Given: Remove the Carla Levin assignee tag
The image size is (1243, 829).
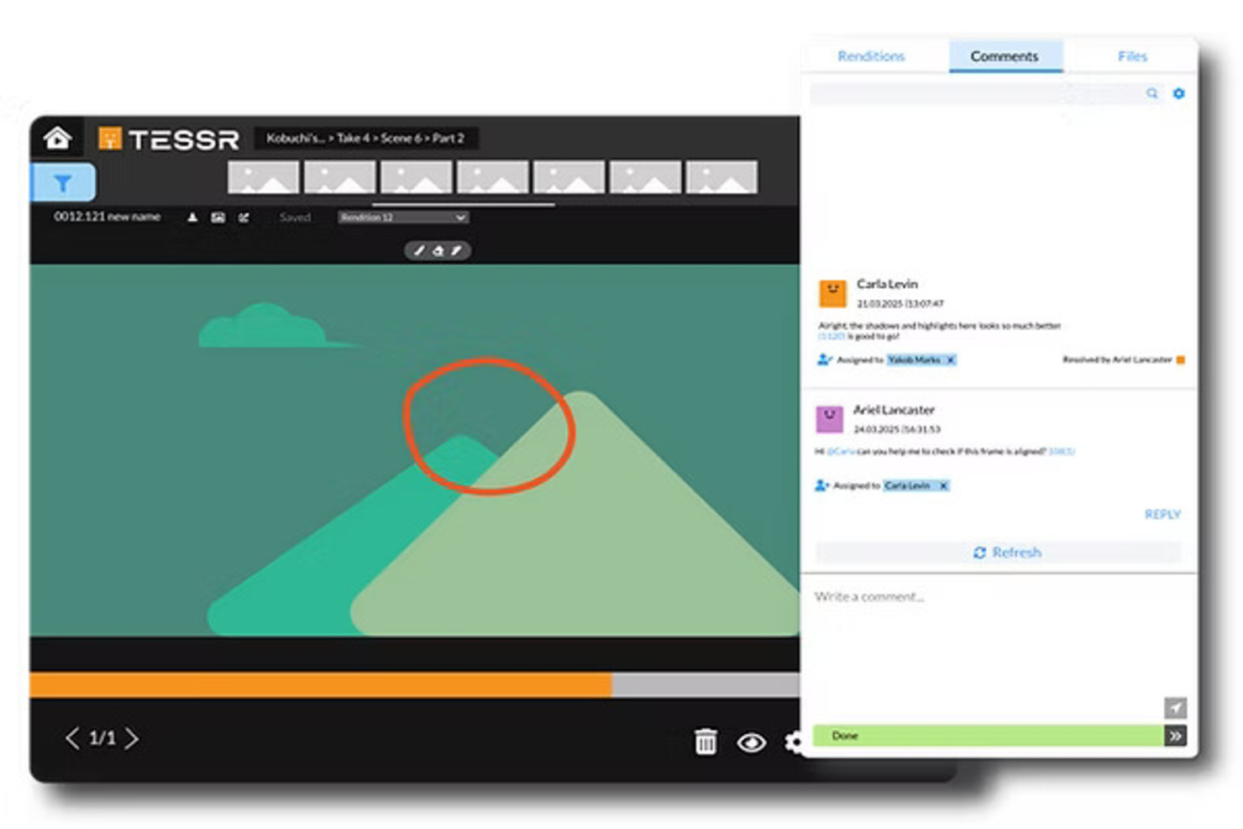Looking at the screenshot, I should [x=943, y=485].
